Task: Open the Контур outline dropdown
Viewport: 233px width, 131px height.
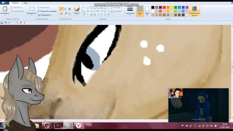Action: tap(116, 7)
